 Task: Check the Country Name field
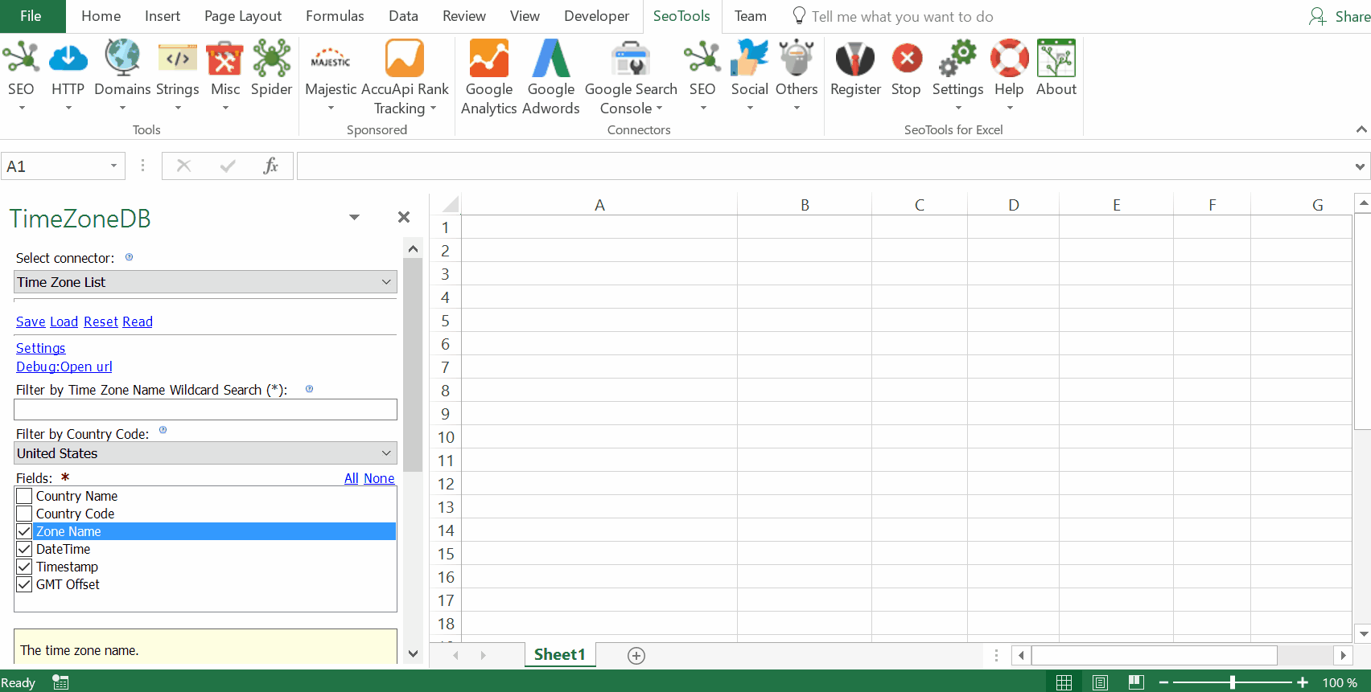[24, 496]
